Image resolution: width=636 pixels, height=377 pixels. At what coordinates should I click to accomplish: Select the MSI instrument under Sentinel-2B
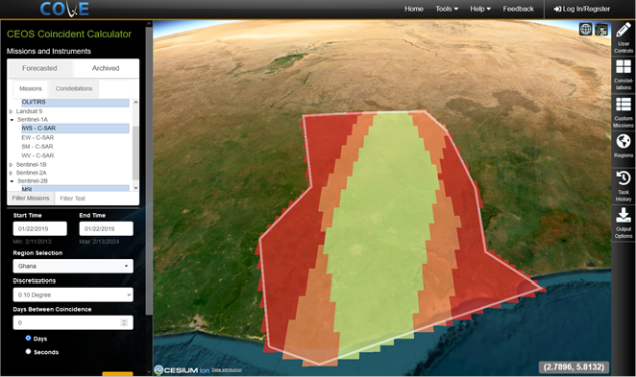click(x=75, y=189)
